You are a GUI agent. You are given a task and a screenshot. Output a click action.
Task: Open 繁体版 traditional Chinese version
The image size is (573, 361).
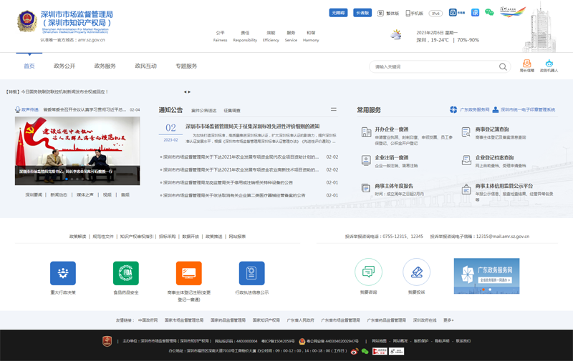pyautogui.click(x=388, y=13)
